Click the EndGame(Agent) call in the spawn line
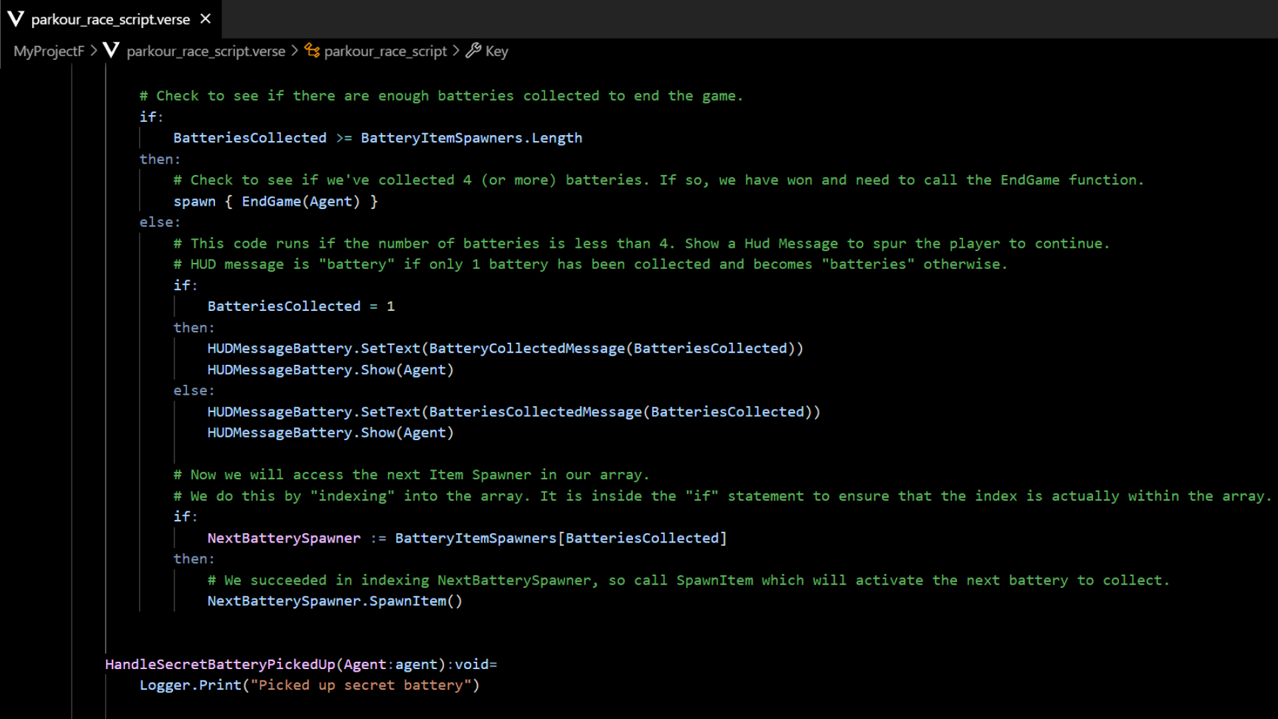 [x=300, y=202]
